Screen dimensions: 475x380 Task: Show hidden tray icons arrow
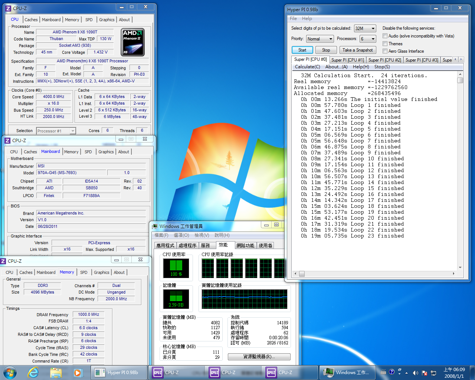point(407,373)
